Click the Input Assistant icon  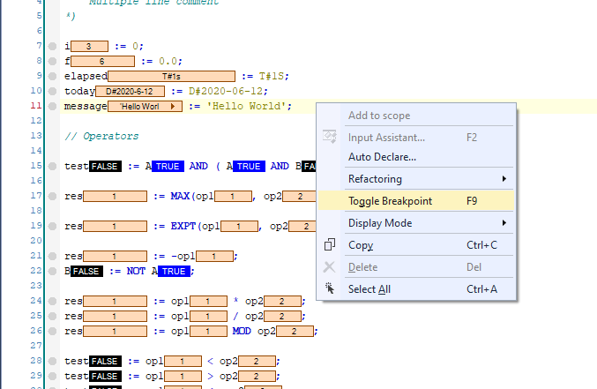point(330,137)
